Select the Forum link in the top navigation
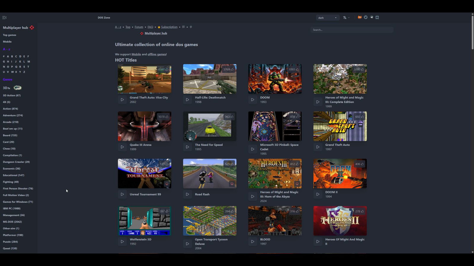Viewport: 474px width, 266px height. [139, 27]
